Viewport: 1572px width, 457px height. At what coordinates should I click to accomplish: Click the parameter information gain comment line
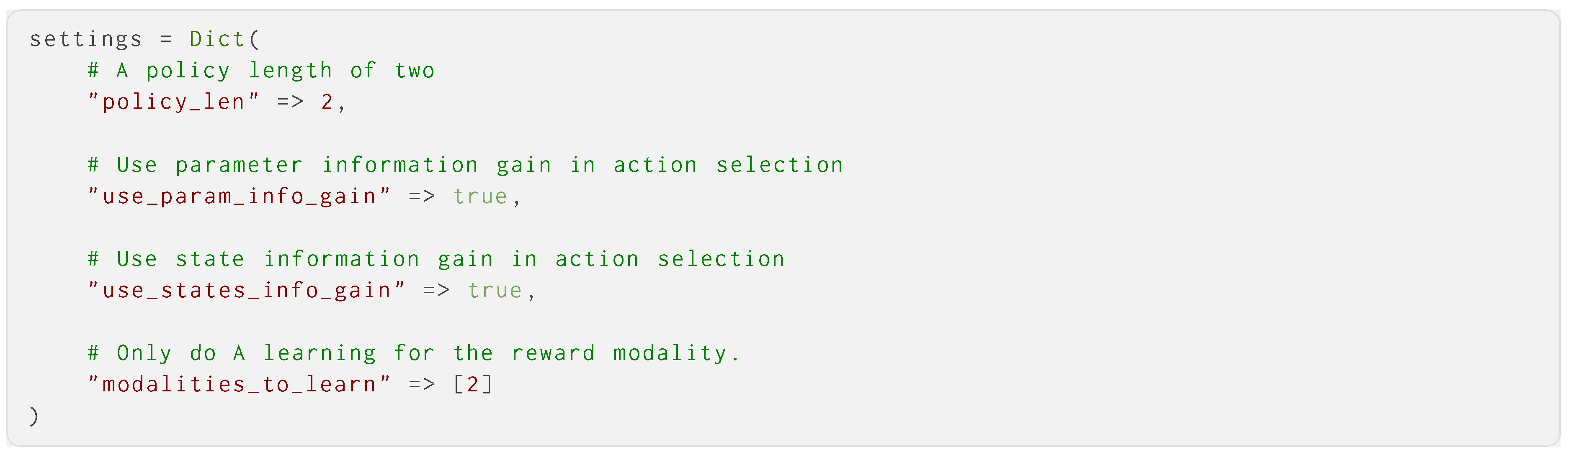click(465, 165)
